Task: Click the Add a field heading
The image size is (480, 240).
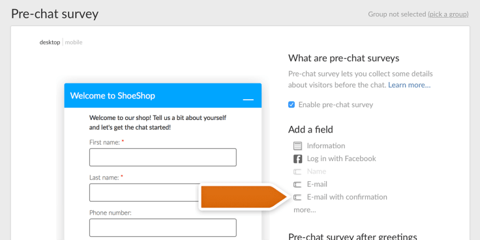Action: 310,130
